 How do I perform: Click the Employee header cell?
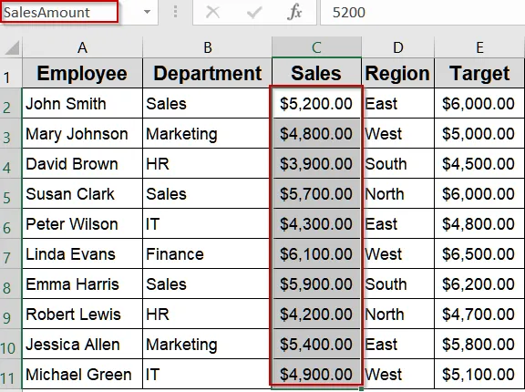(82, 73)
